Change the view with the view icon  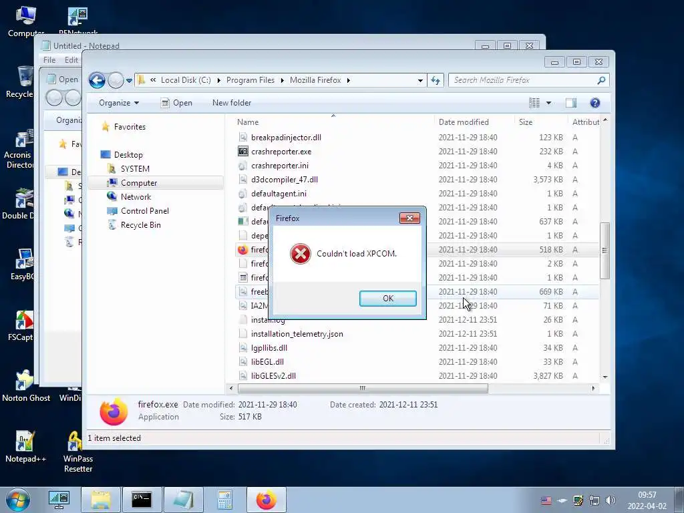(x=534, y=103)
